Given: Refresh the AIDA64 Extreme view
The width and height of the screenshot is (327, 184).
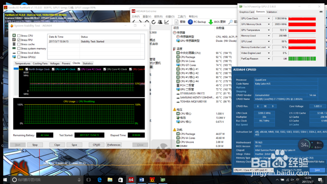Looking at the screenshot, I should click(x=153, y=22).
